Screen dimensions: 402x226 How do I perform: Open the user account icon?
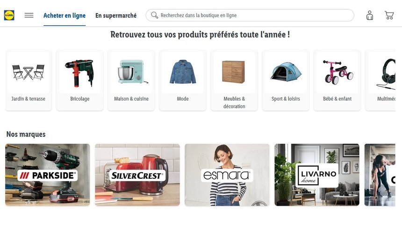click(369, 15)
